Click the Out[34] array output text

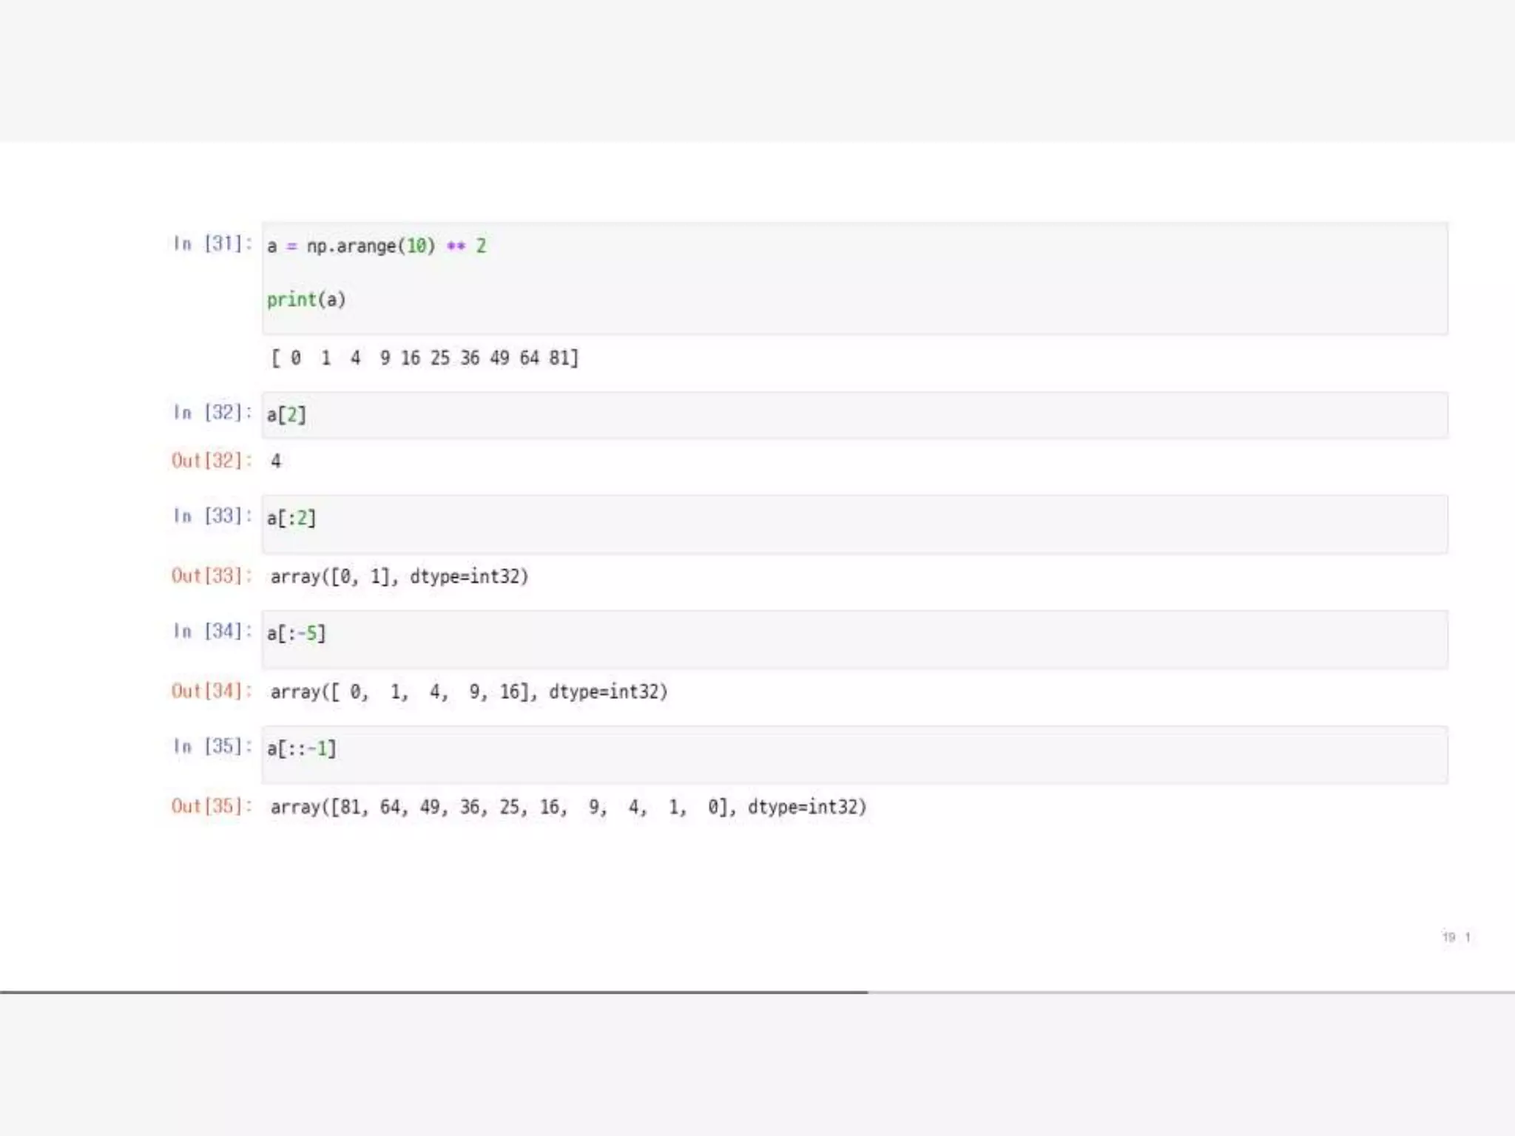click(469, 692)
